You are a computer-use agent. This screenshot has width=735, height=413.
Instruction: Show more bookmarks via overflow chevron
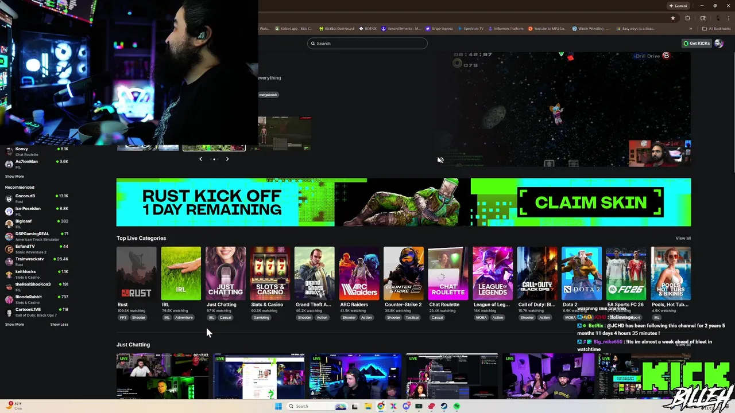coord(691,29)
